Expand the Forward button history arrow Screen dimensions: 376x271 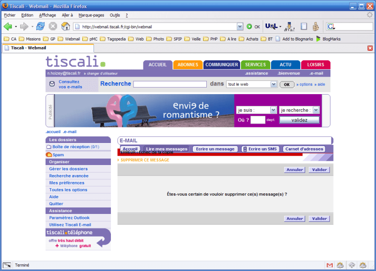(x=32, y=26)
